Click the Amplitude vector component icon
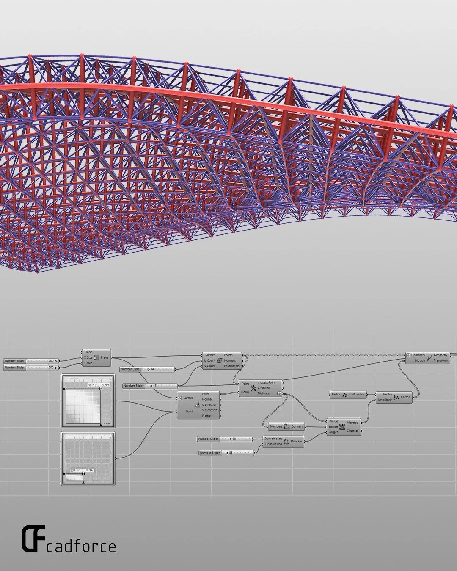 click(x=396, y=397)
